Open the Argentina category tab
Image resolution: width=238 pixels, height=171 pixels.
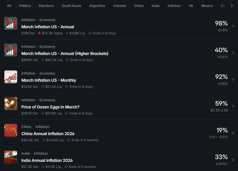pyautogui.click(x=97, y=6)
